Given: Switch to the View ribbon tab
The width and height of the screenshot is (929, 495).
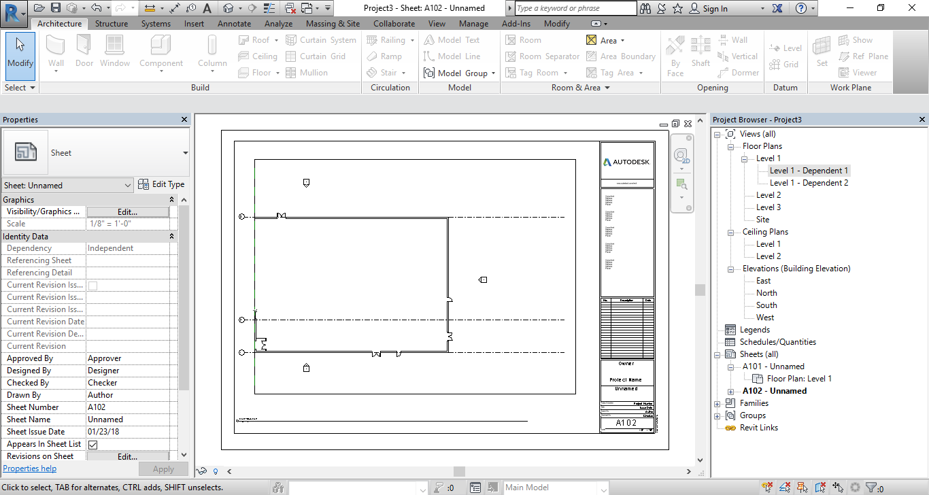Looking at the screenshot, I should [x=437, y=24].
